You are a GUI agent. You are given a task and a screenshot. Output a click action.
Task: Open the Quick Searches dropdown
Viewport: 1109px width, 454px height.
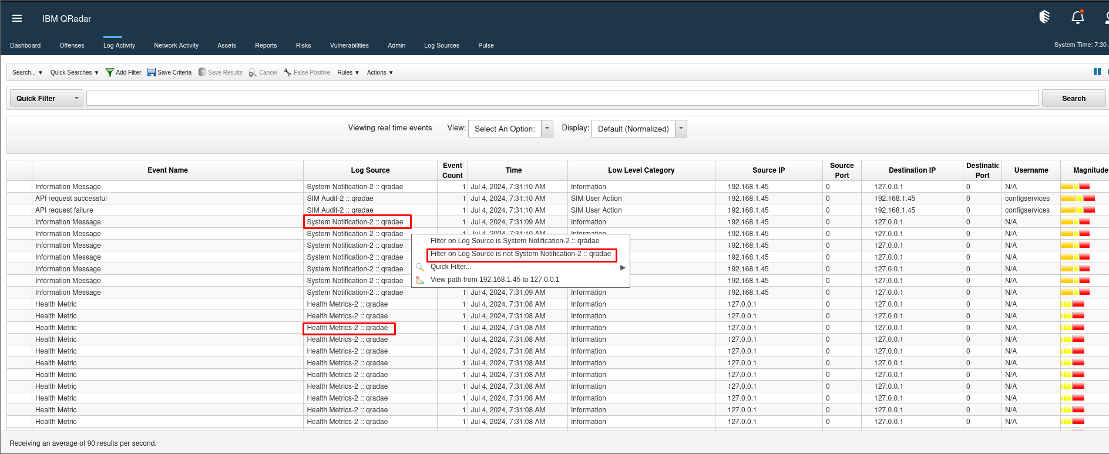coord(74,72)
